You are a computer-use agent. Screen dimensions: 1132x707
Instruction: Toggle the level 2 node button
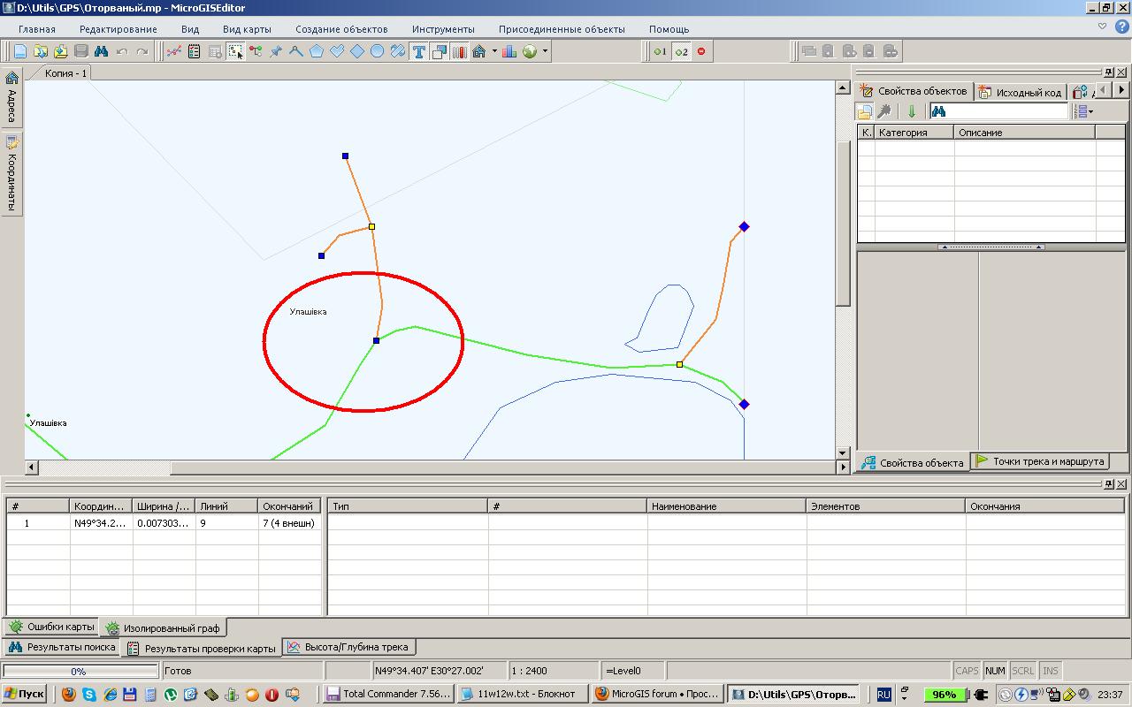[681, 51]
